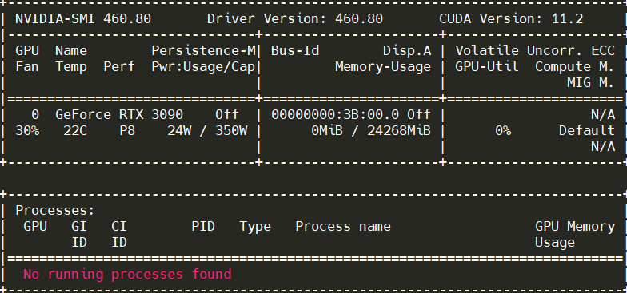Click the bus address 00000000:3B:00.0
Viewport: 627px width, 293px height.
335,115
